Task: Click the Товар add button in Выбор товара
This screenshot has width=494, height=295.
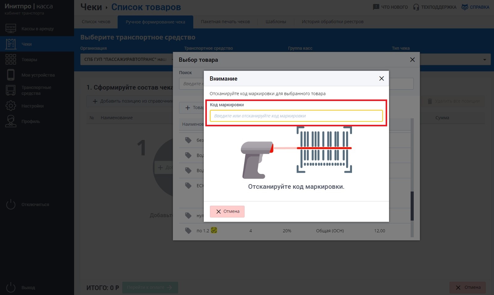Action: (x=192, y=107)
